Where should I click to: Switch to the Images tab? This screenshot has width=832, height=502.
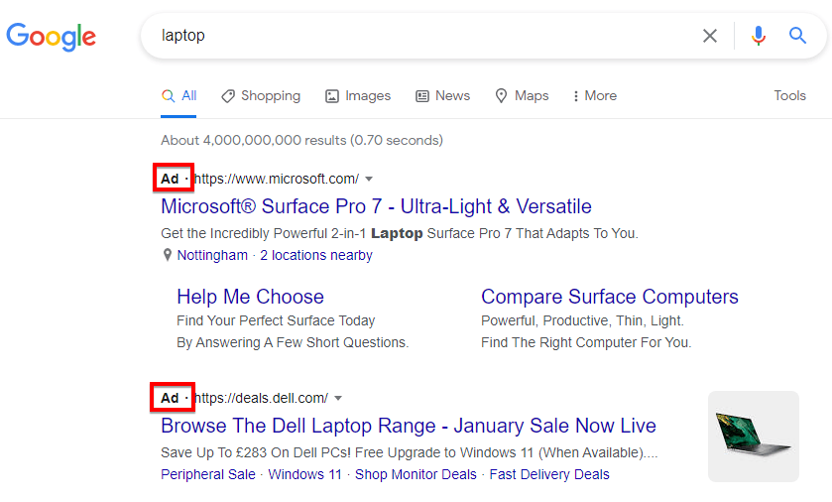(357, 96)
